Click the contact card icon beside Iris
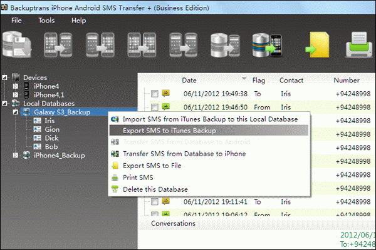 point(38,121)
